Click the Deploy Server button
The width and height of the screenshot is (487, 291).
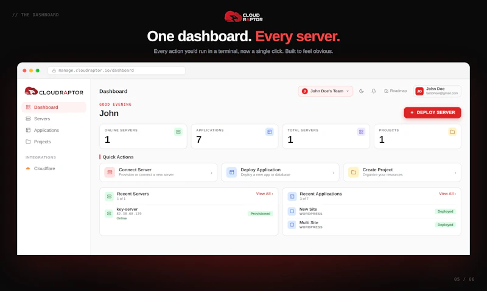pos(432,112)
